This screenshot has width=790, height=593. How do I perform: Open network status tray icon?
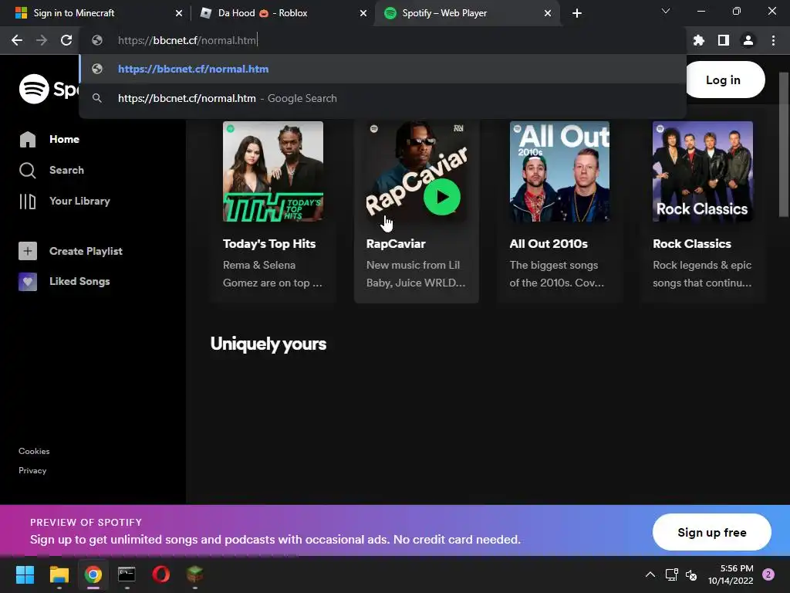tap(672, 574)
